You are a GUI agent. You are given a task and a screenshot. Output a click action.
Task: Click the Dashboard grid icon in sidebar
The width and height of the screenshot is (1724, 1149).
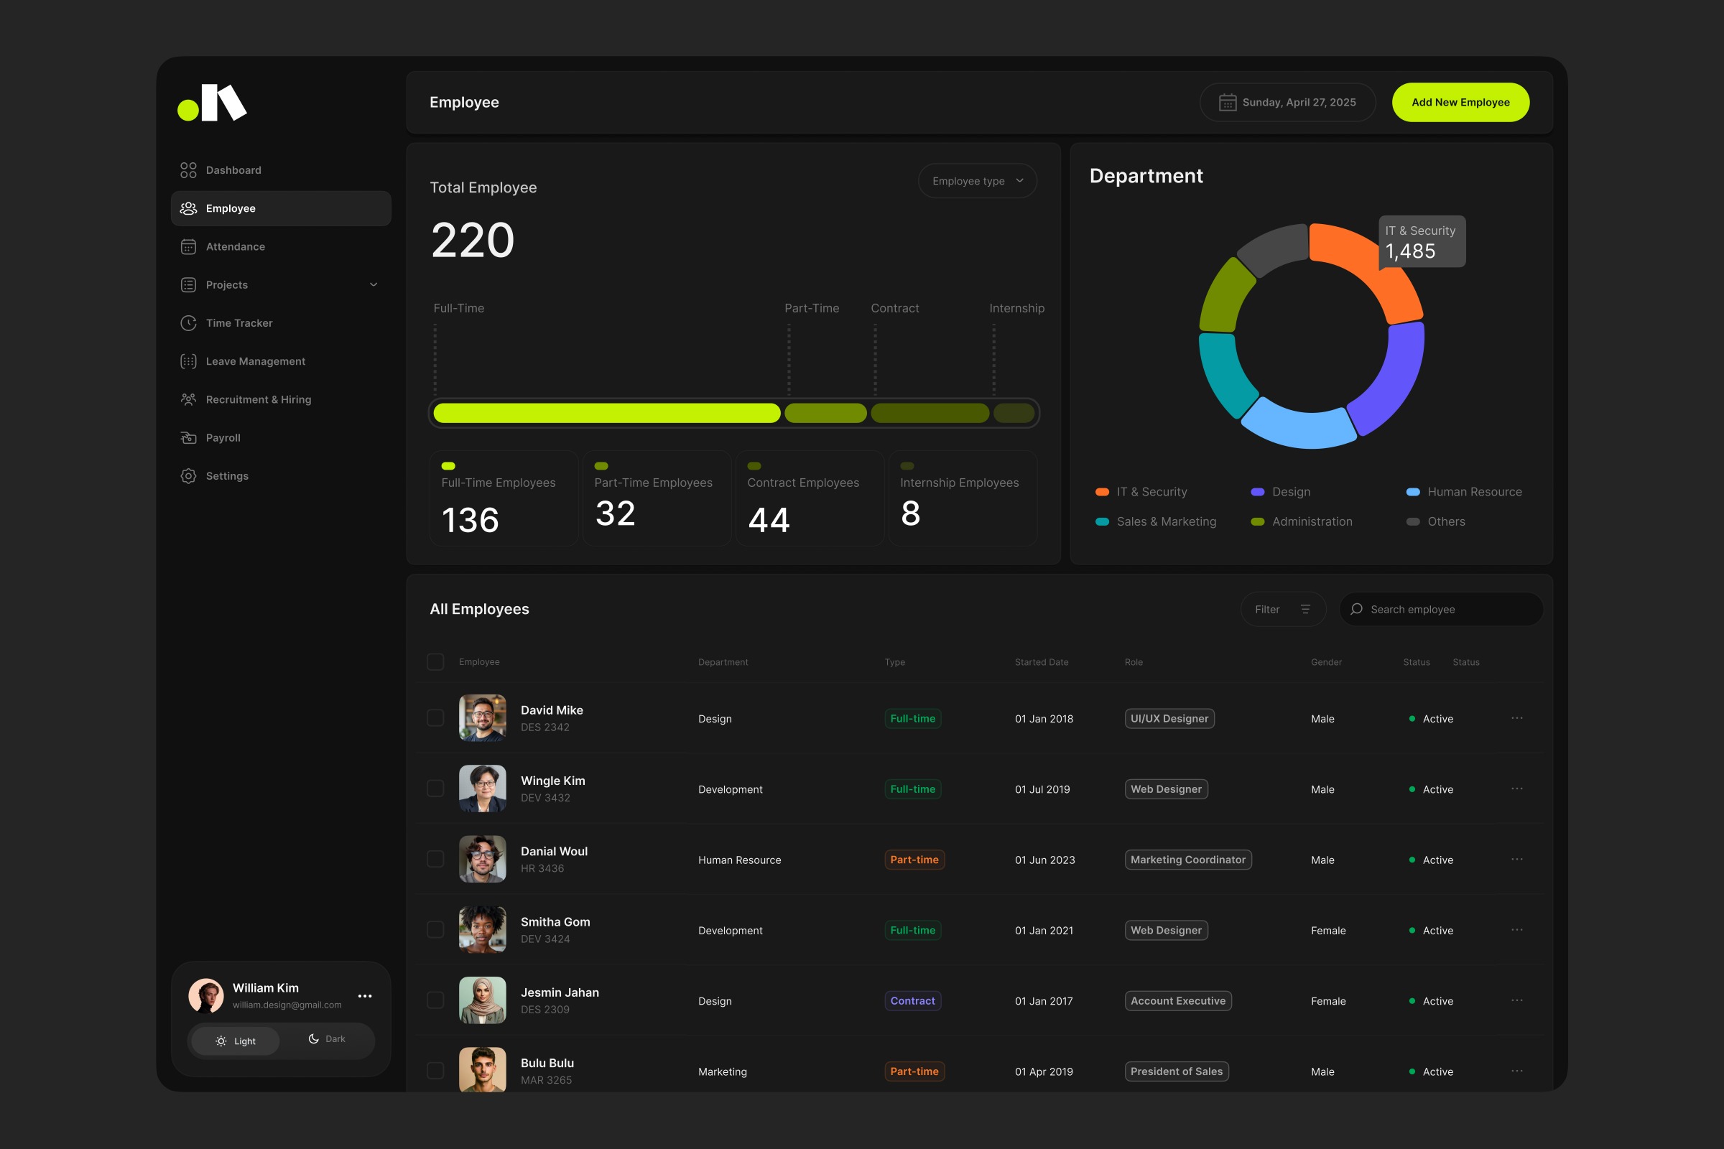pyautogui.click(x=188, y=170)
